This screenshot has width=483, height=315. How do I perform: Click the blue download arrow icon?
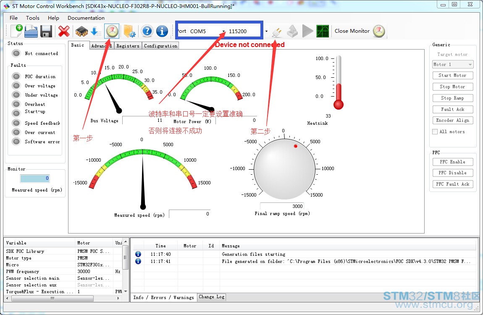click(x=95, y=31)
